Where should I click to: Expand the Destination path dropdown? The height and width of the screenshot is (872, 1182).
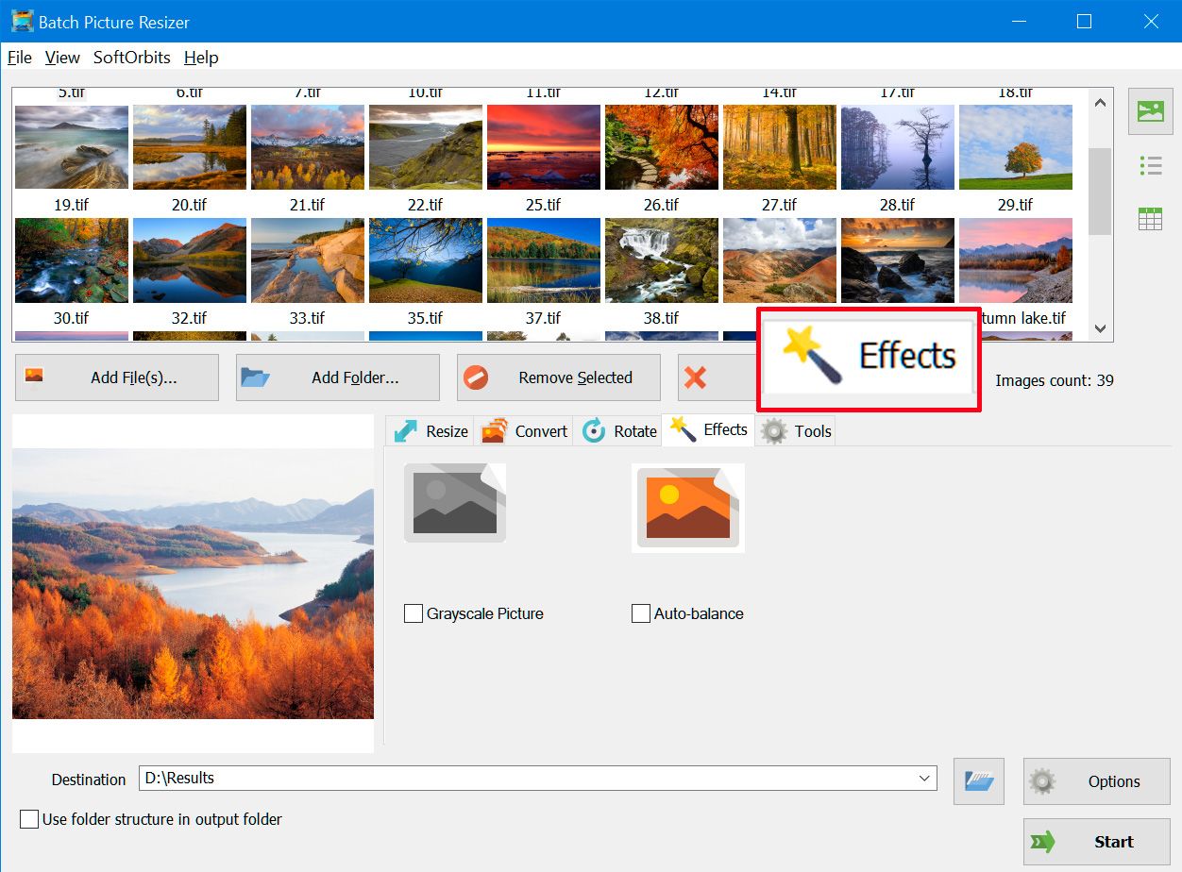click(923, 779)
